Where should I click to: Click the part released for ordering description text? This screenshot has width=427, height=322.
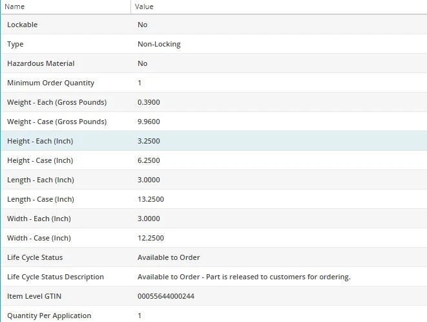pyautogui.click(x=244, y=277)
